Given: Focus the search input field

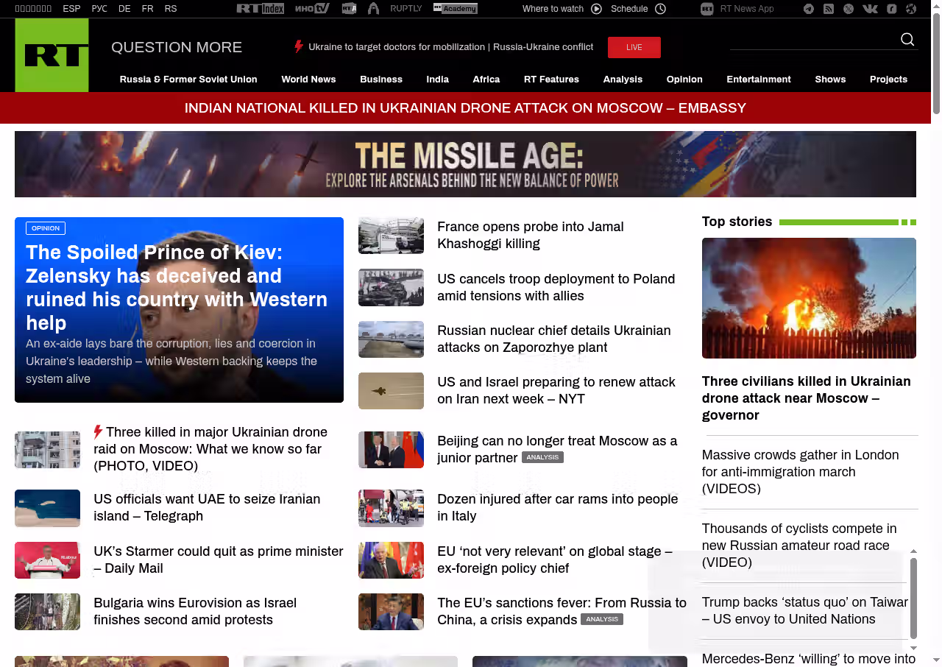Looking at the screenshot, I should pyautogui.click(x=813, y=40).
